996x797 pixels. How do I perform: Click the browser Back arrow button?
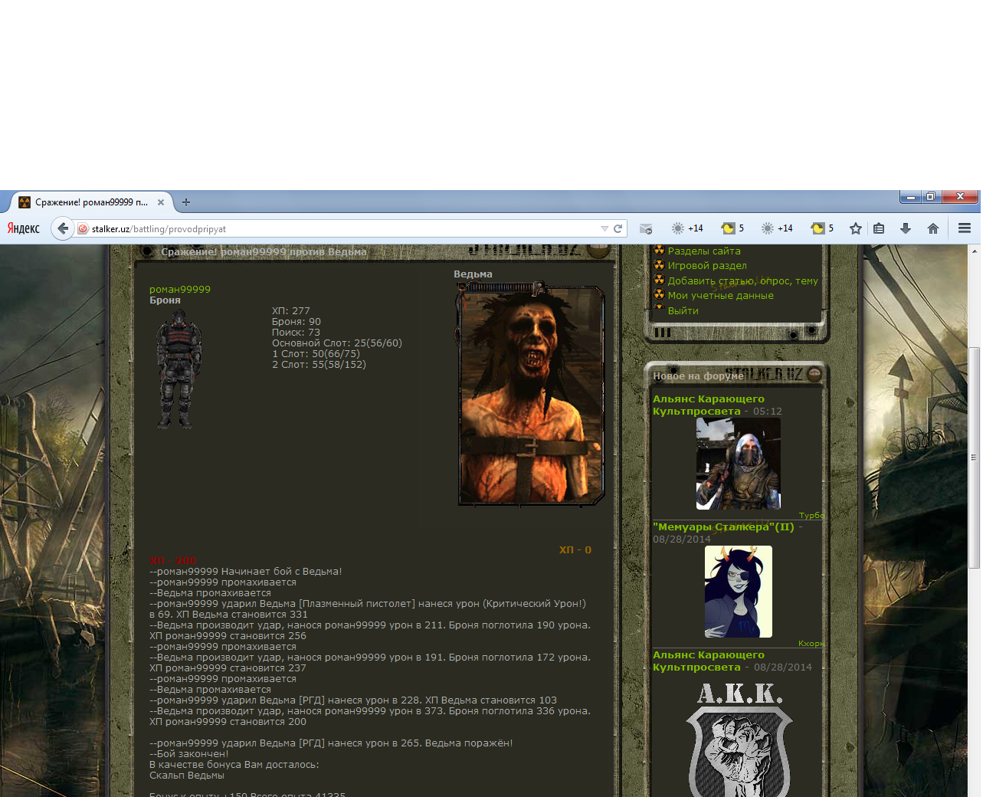pos(63,228)
